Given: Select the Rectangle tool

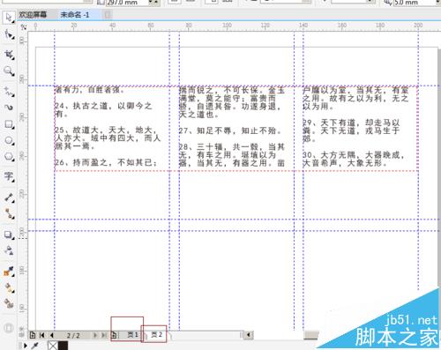Looking at the screenshot, I should point(9,124).
